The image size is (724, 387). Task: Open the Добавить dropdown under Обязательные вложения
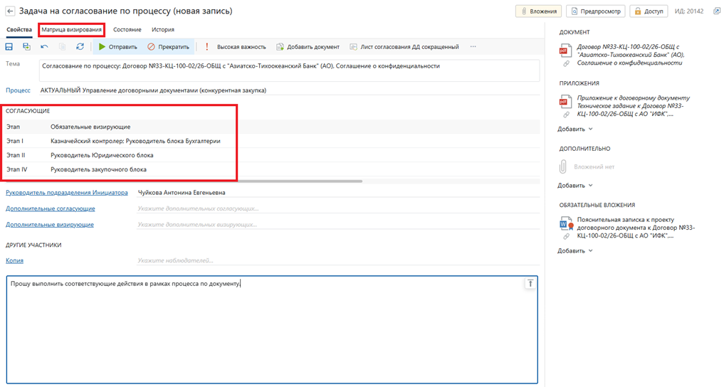(x=575, y=251)
